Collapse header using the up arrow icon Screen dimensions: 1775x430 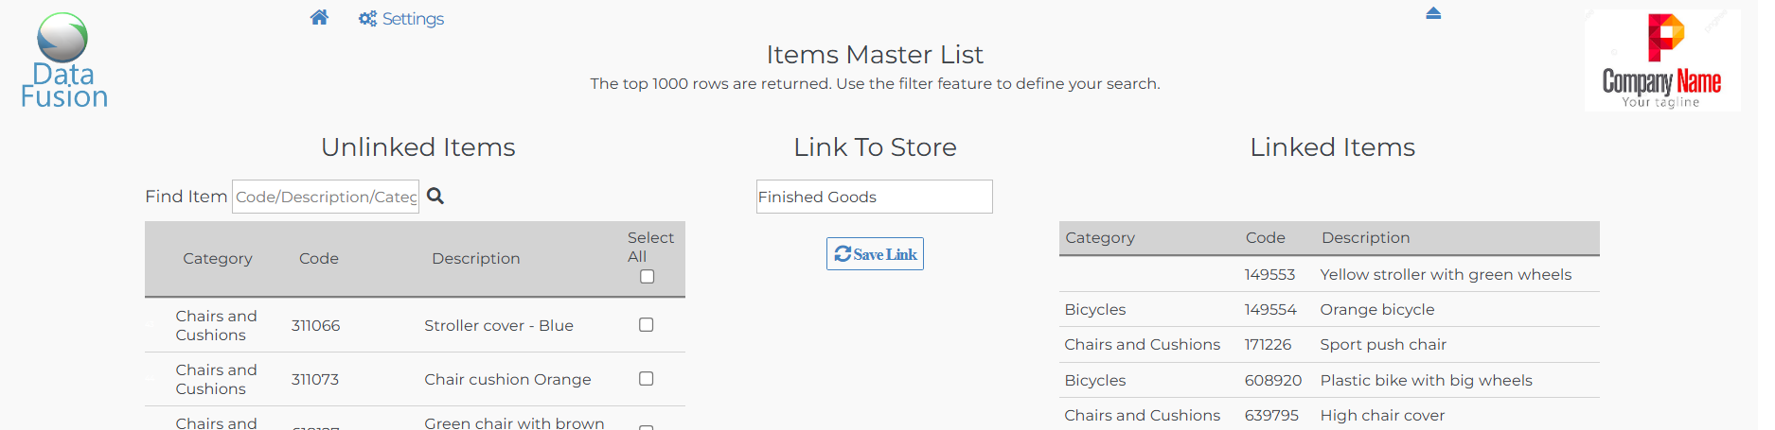(x=1433, y=13)
